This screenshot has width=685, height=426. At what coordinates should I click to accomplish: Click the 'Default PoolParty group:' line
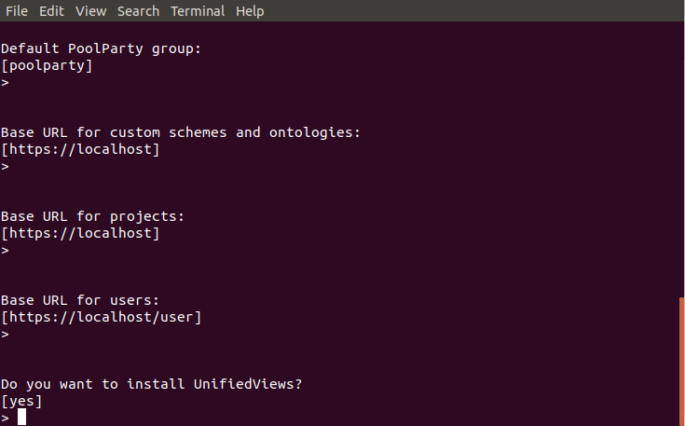pyautogui.click(x=101, y=48)
